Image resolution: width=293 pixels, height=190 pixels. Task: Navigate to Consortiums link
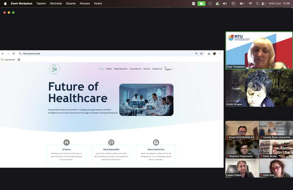point(136,69)
